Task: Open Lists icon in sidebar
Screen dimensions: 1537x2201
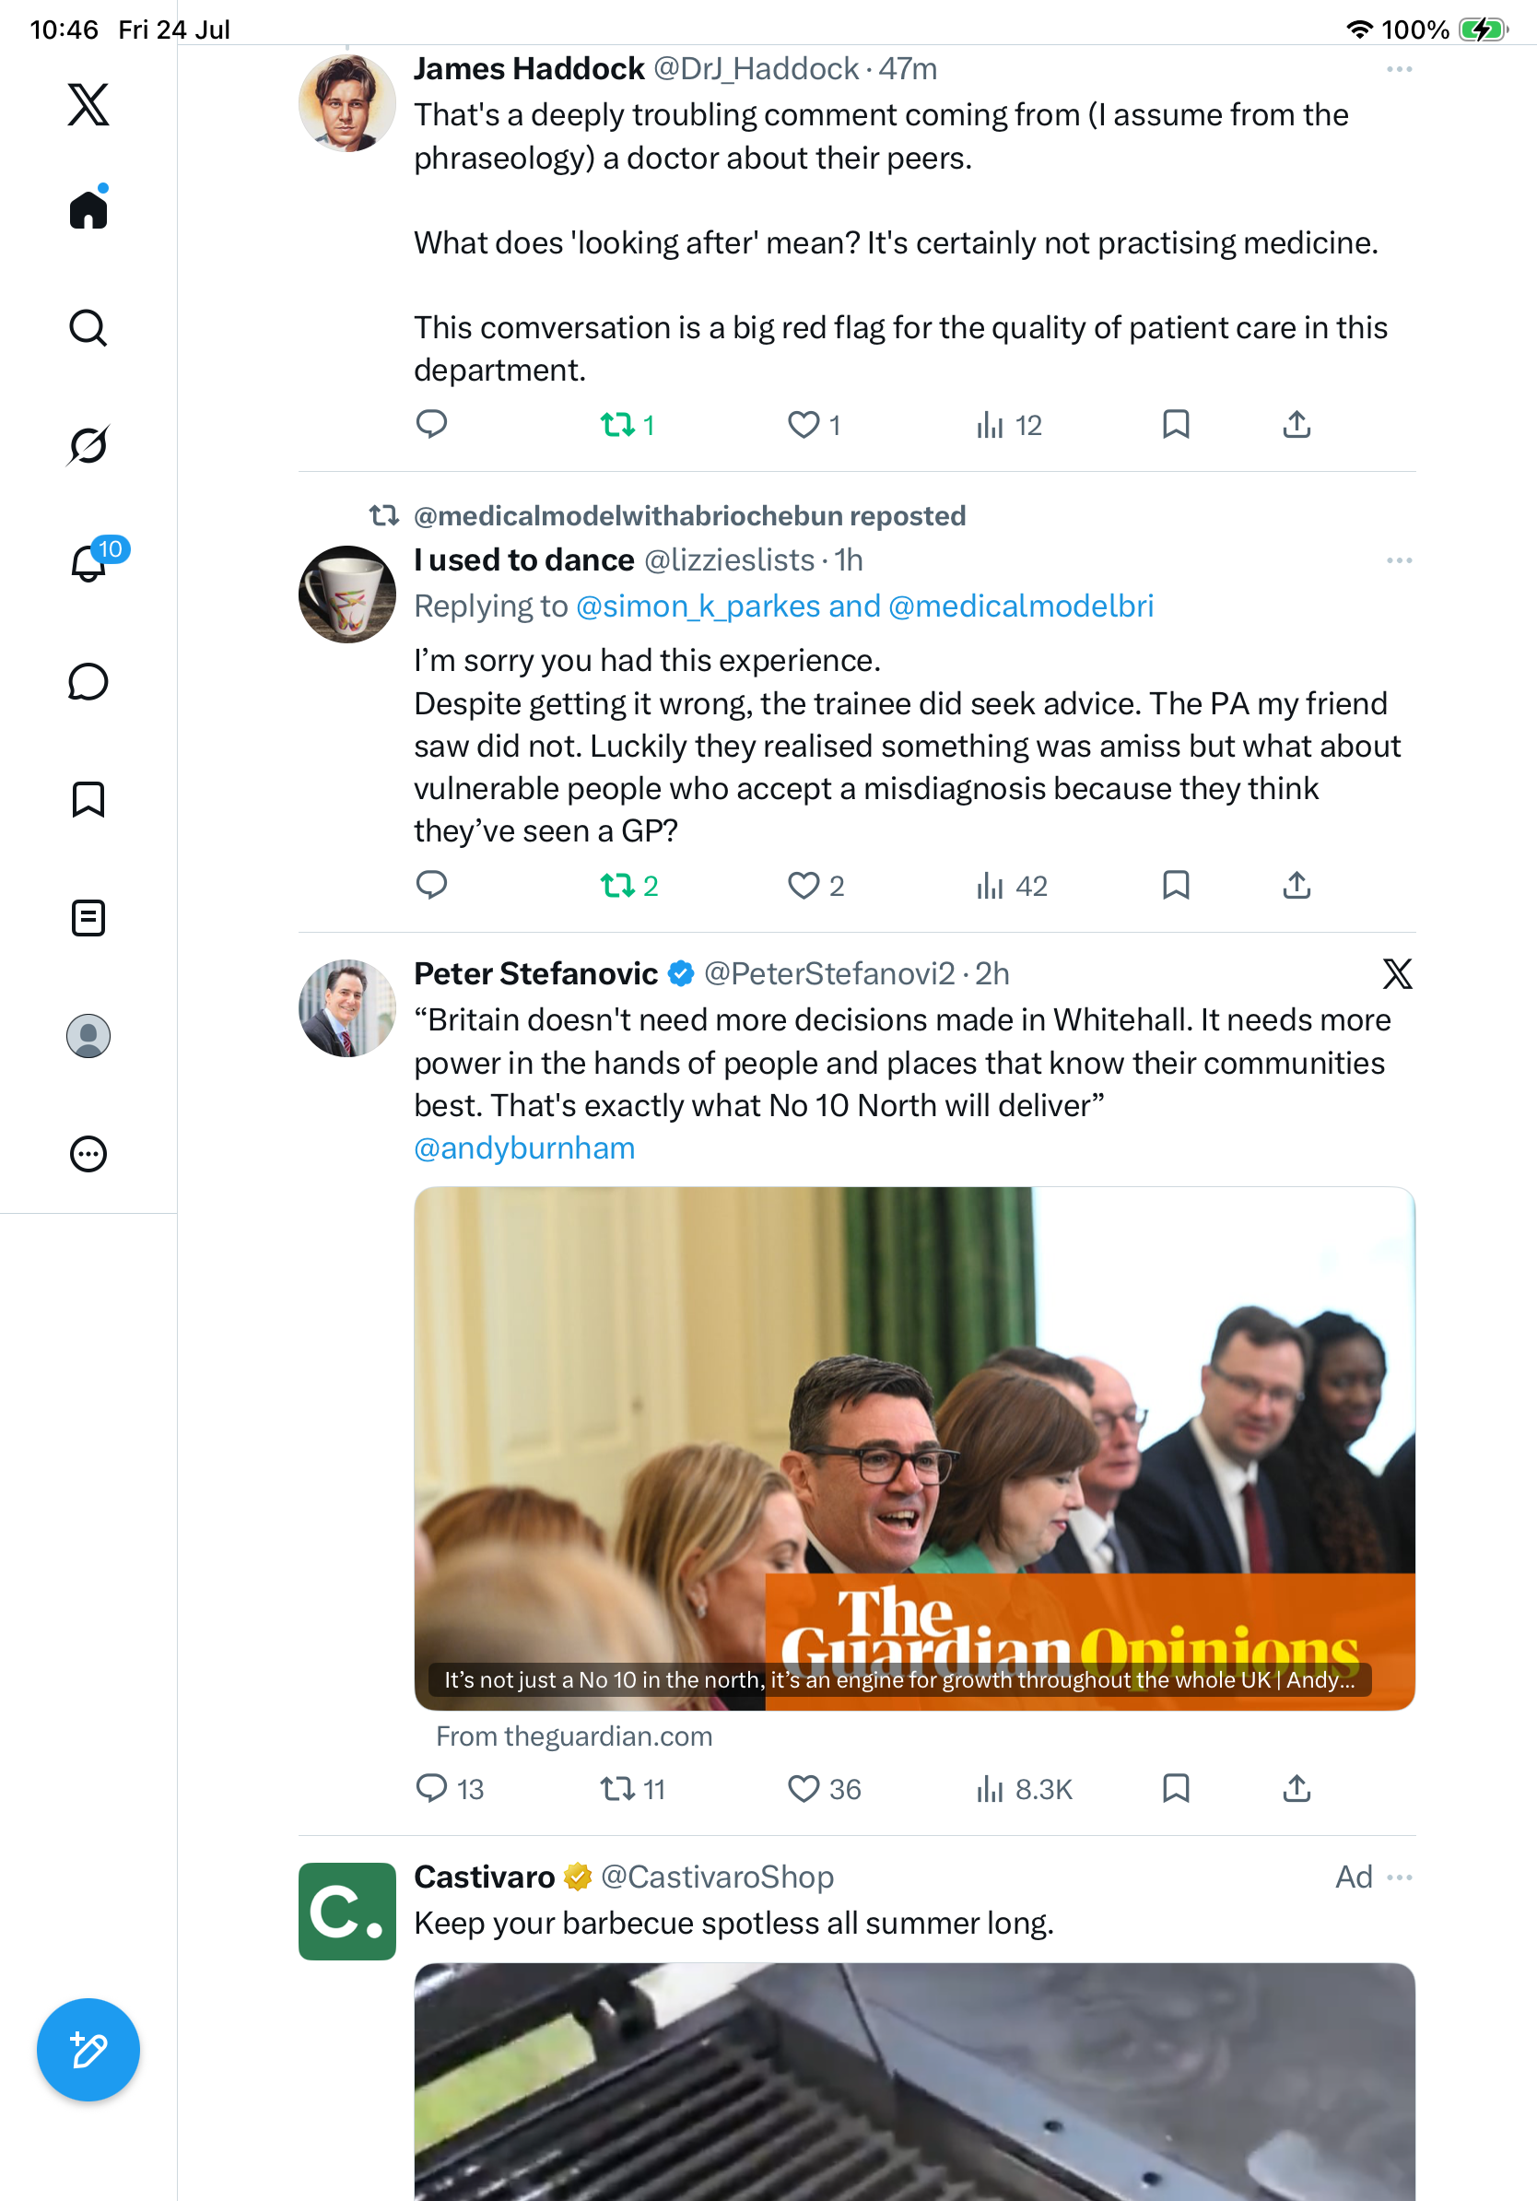Action: pos(88,917)
